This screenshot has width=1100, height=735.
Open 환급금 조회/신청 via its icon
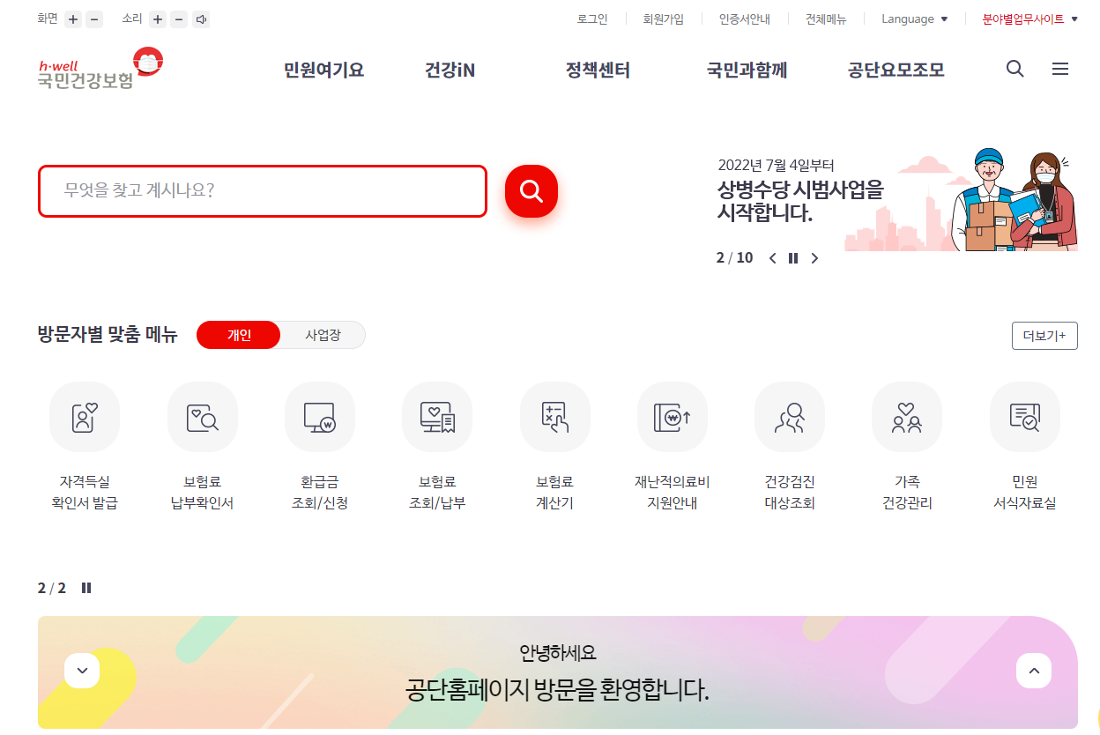click(x=319, y=417)
